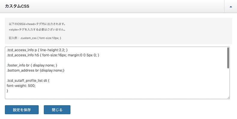This screenshot has height=119, width=237.
Task: Click the scrollbar track below the thumb
Action: pos(228,83)
